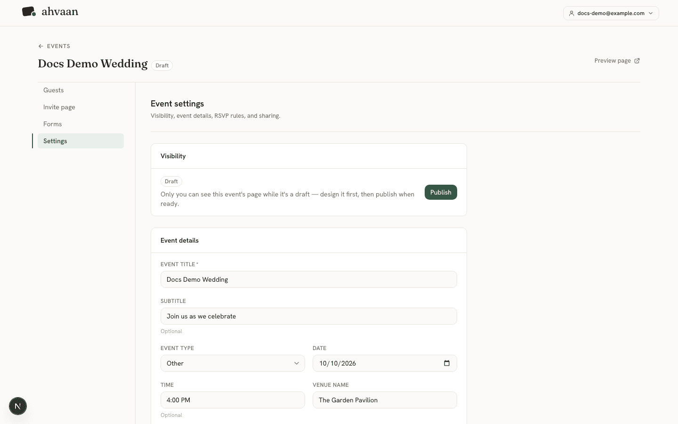
Task: Return to the Events list
Action: pos(54,46)
